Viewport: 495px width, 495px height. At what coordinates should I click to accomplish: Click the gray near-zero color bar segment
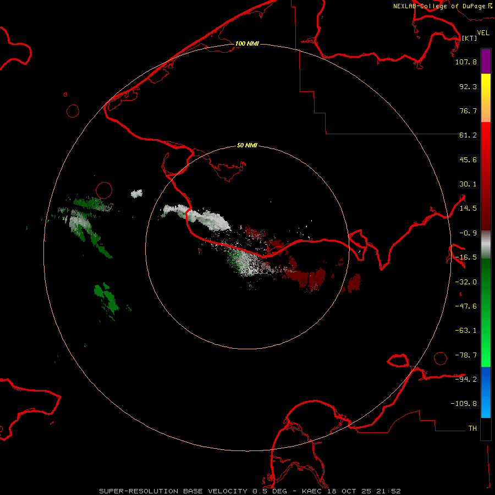pyautogui.click(x=486, y=245)
